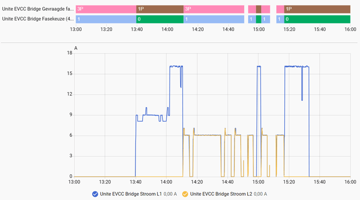
Task: Click the 'Unite EVCC Bridge Stroom L2' legend label
Action: [221, 194]
